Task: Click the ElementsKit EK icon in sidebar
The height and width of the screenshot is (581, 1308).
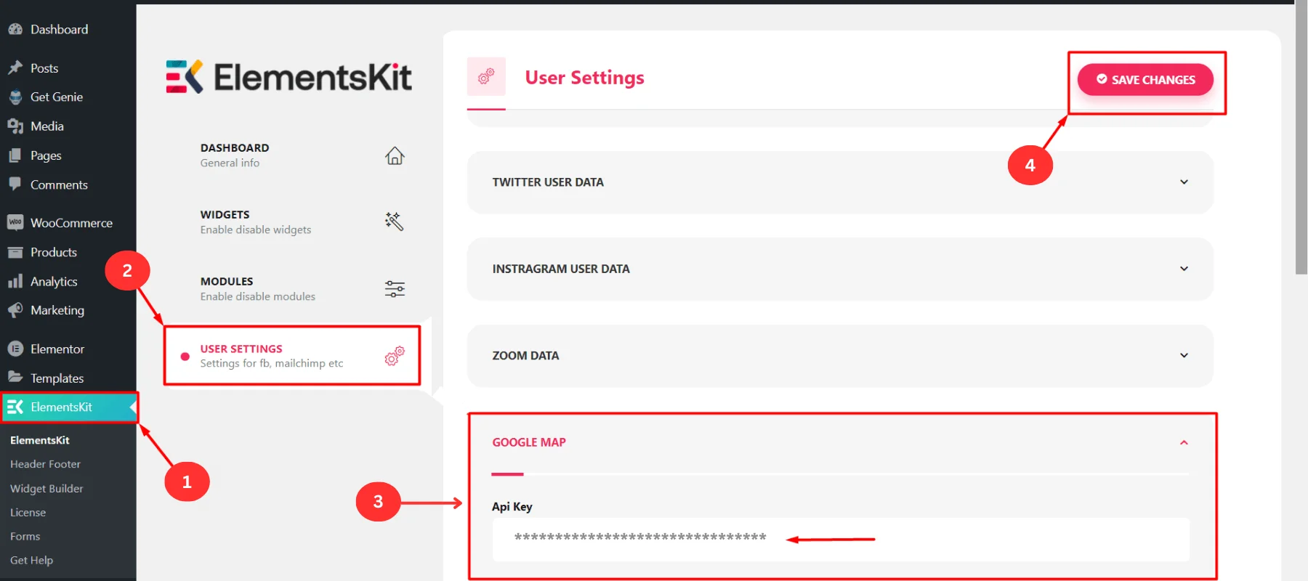Action: point(15,407)
